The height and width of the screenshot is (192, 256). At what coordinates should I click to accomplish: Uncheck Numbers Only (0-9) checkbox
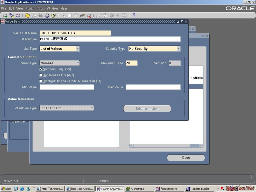pyautogui.click(x=41, y=69)
